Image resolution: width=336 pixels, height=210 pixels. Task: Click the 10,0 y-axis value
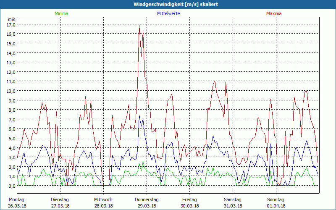point(12,91)
